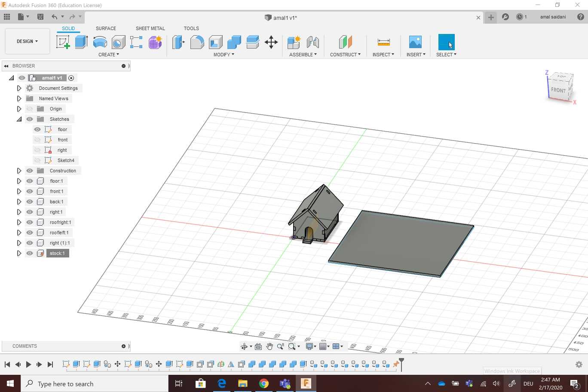Select the Create Sketch tool
This screenshot has width=588, height=392.
63,42
